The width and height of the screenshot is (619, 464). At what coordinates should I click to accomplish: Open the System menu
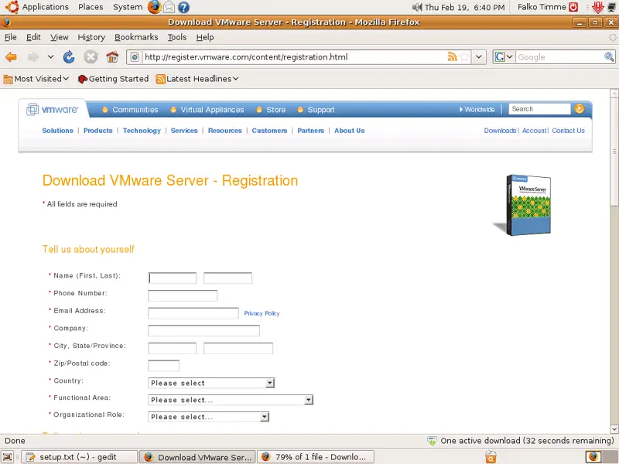point(128,7)
